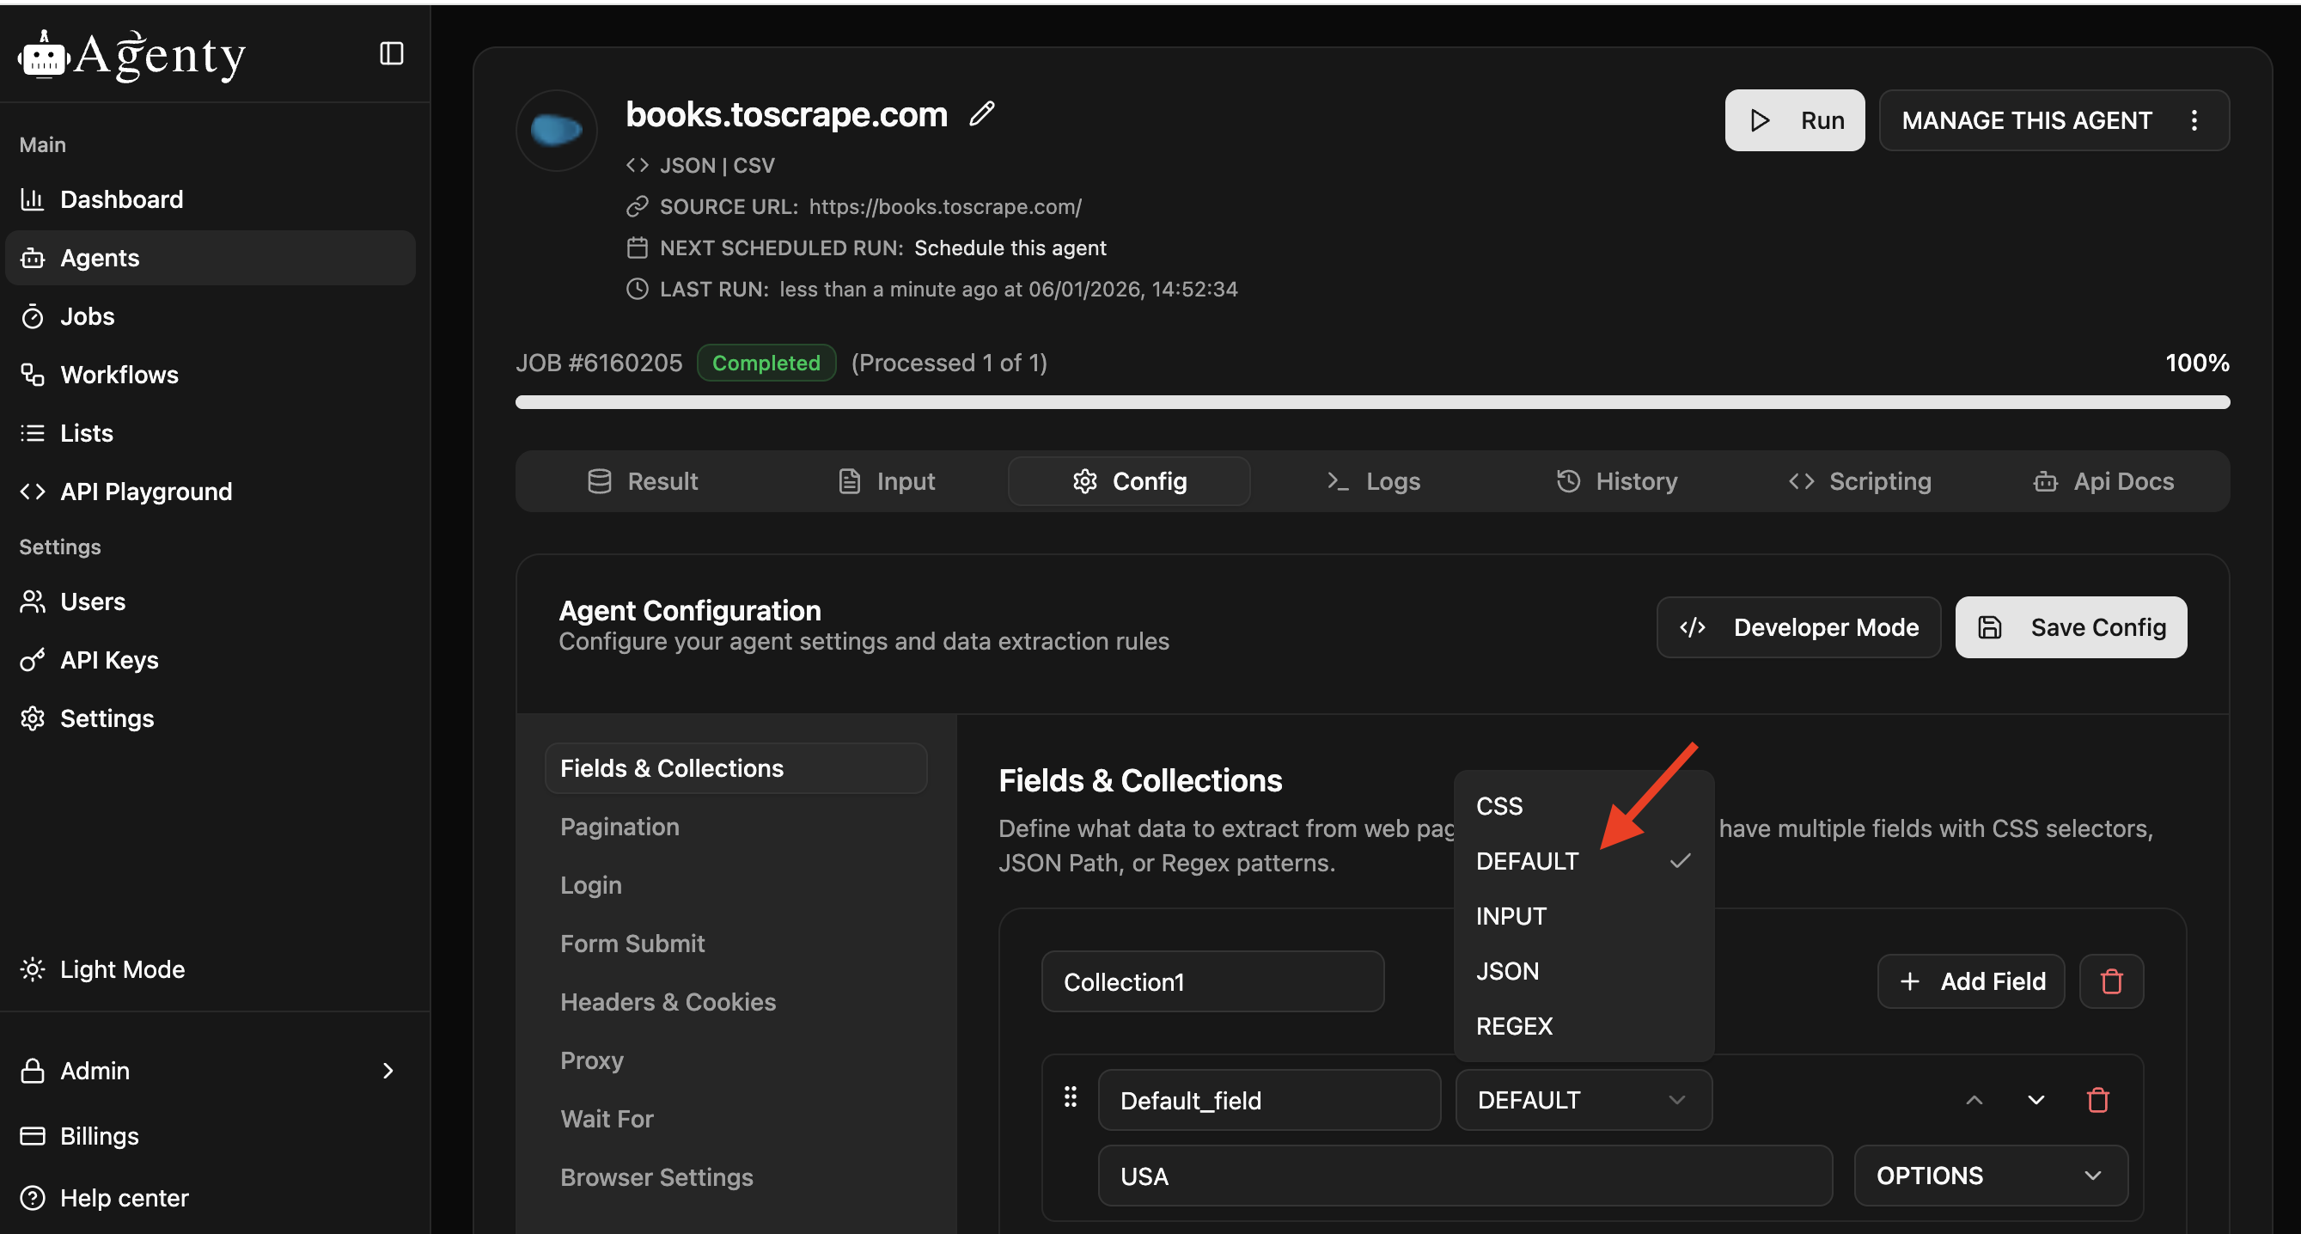This screenshot has height=1234, width=2301.
Task: Collapse the sidebar panel icon
Action: point(391,53)
